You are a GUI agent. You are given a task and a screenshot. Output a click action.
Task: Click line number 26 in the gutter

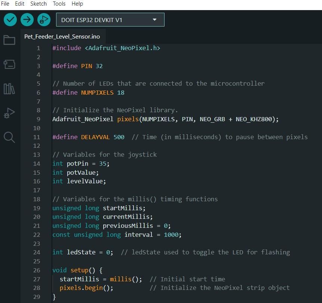tap(37, 270)
